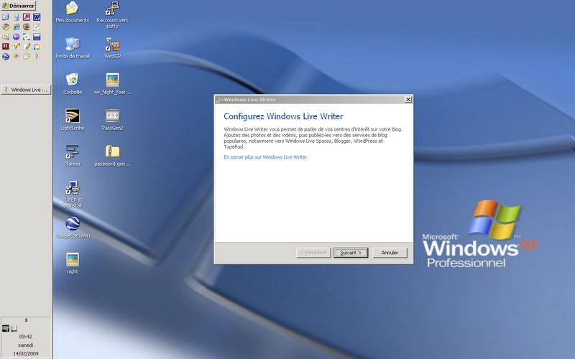
Task: Click the greyed Précédent button
Action: tap(313, 253)
